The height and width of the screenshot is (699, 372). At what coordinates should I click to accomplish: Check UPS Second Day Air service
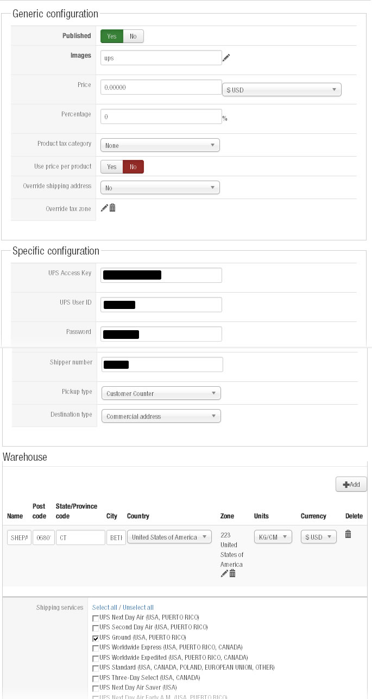point(96,628)
